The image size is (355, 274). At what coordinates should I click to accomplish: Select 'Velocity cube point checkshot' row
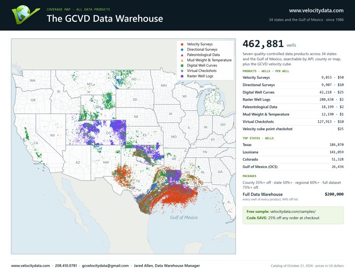pos(293,129)
